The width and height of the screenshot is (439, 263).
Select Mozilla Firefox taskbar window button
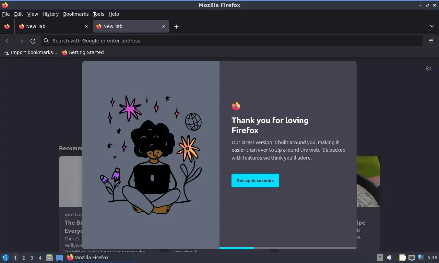(x=99, y=258)
